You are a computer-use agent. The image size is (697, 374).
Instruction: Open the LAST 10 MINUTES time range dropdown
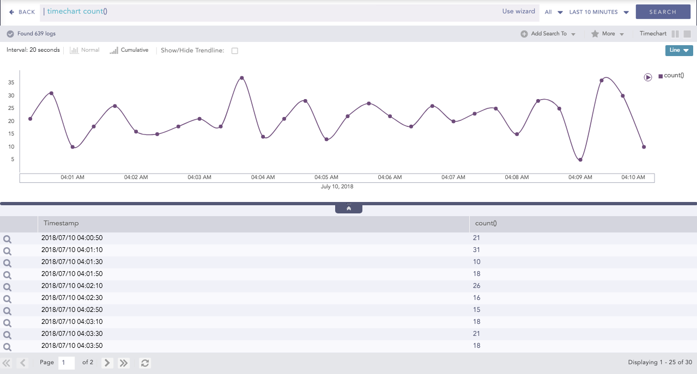coord(597,11)
